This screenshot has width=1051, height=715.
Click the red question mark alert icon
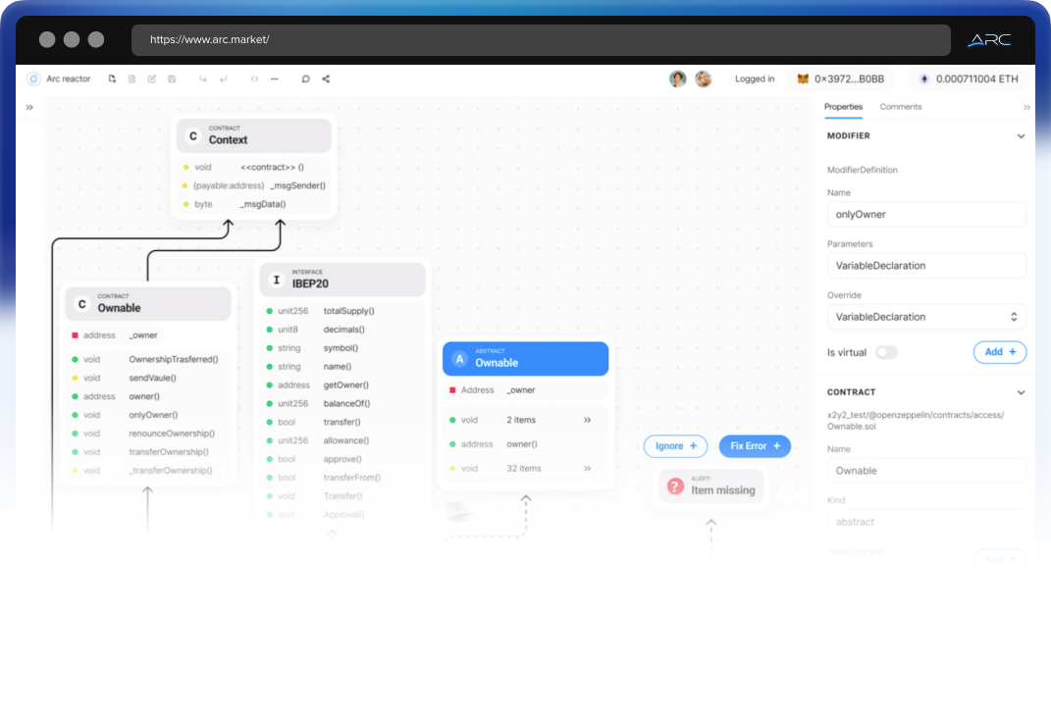[x=675, y=485]
